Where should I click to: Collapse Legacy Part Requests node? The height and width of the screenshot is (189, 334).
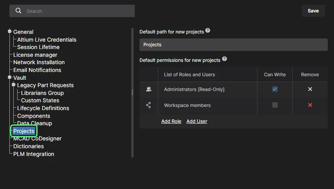tap(14, 85)
